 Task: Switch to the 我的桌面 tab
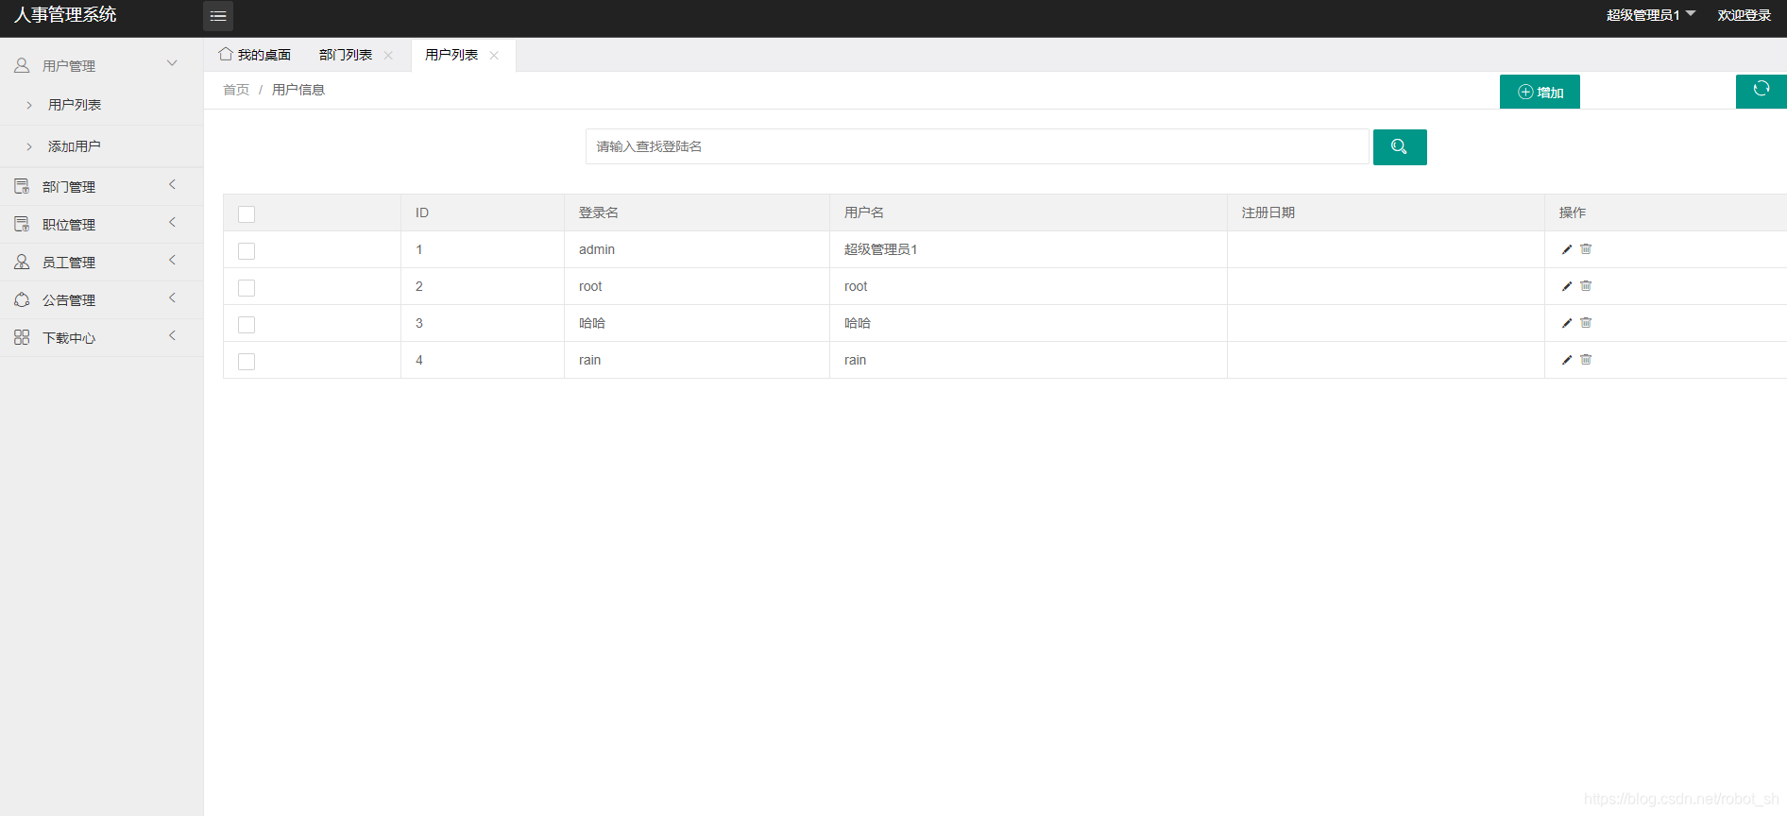(255, 55)
